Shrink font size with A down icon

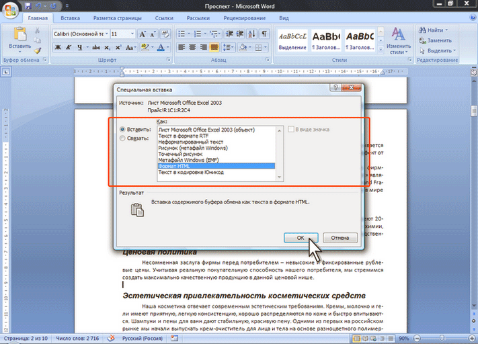(153, 34)
